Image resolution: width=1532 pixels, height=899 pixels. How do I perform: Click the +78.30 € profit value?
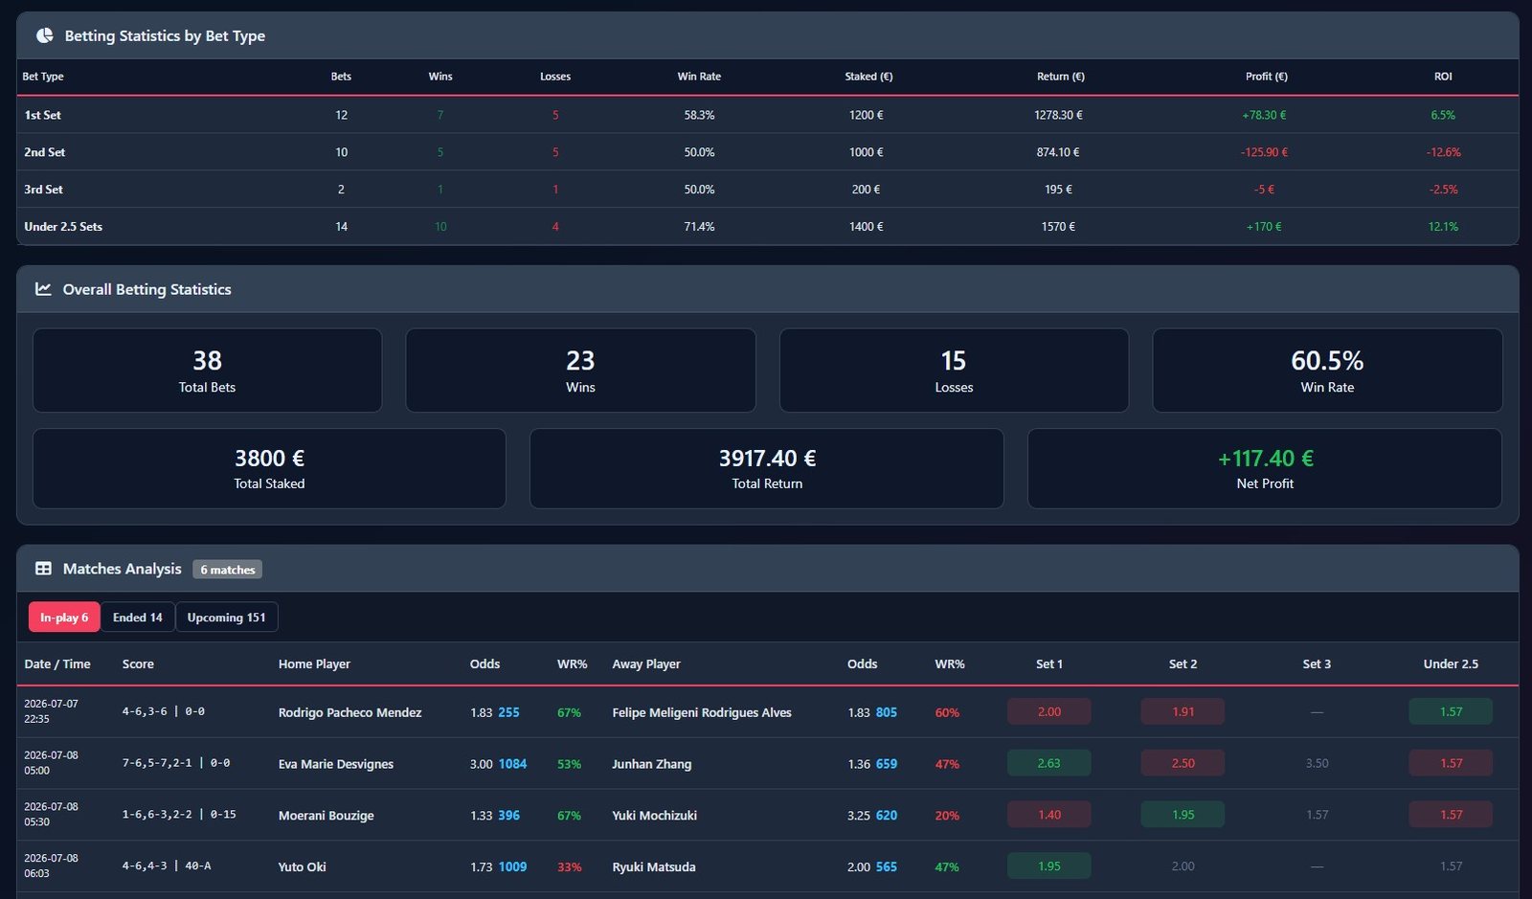point(1264,115)
